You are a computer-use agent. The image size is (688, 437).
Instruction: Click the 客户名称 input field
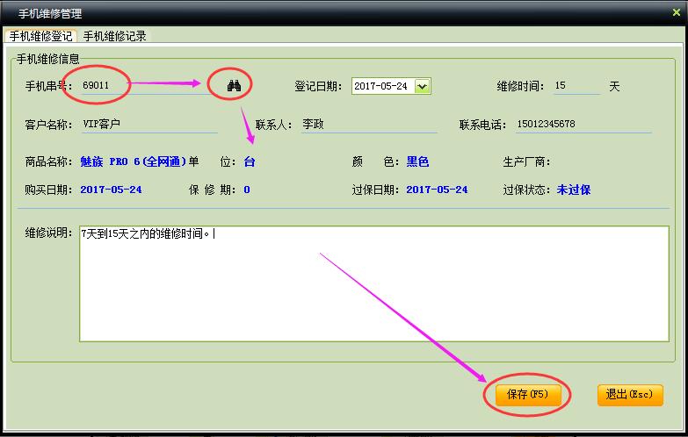[x=149, y=125]
